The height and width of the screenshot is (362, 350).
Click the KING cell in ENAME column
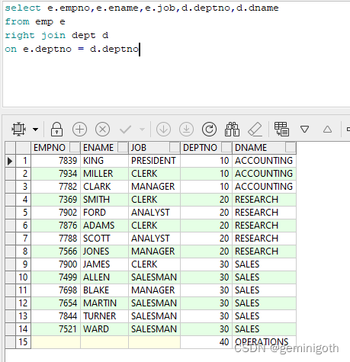(104, 161)
